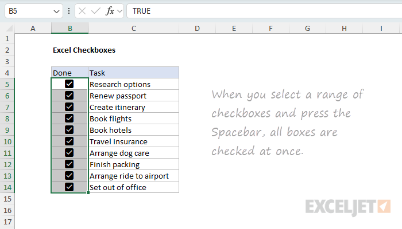The image size is (402, 229).
Task: Open the dropdown arrow next to fx
Action: [x=119, y=11]
